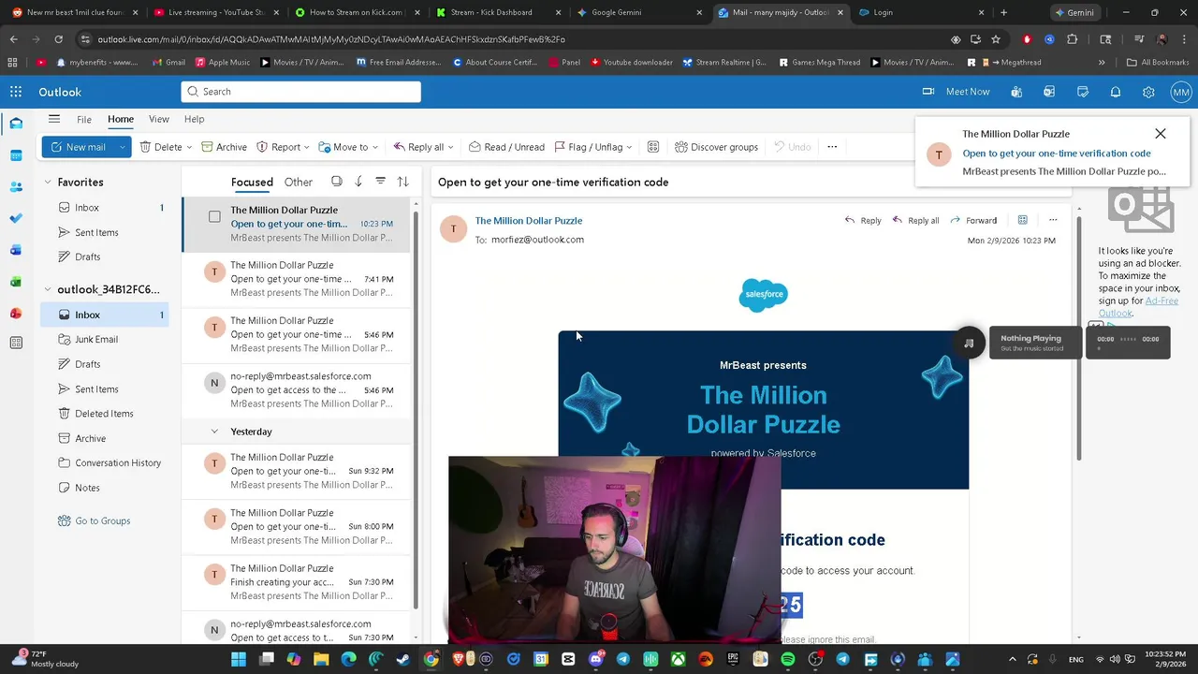Screen dimensions: 1198x674
Task: Click the sort order arrows icon
Action: point(402,182)
